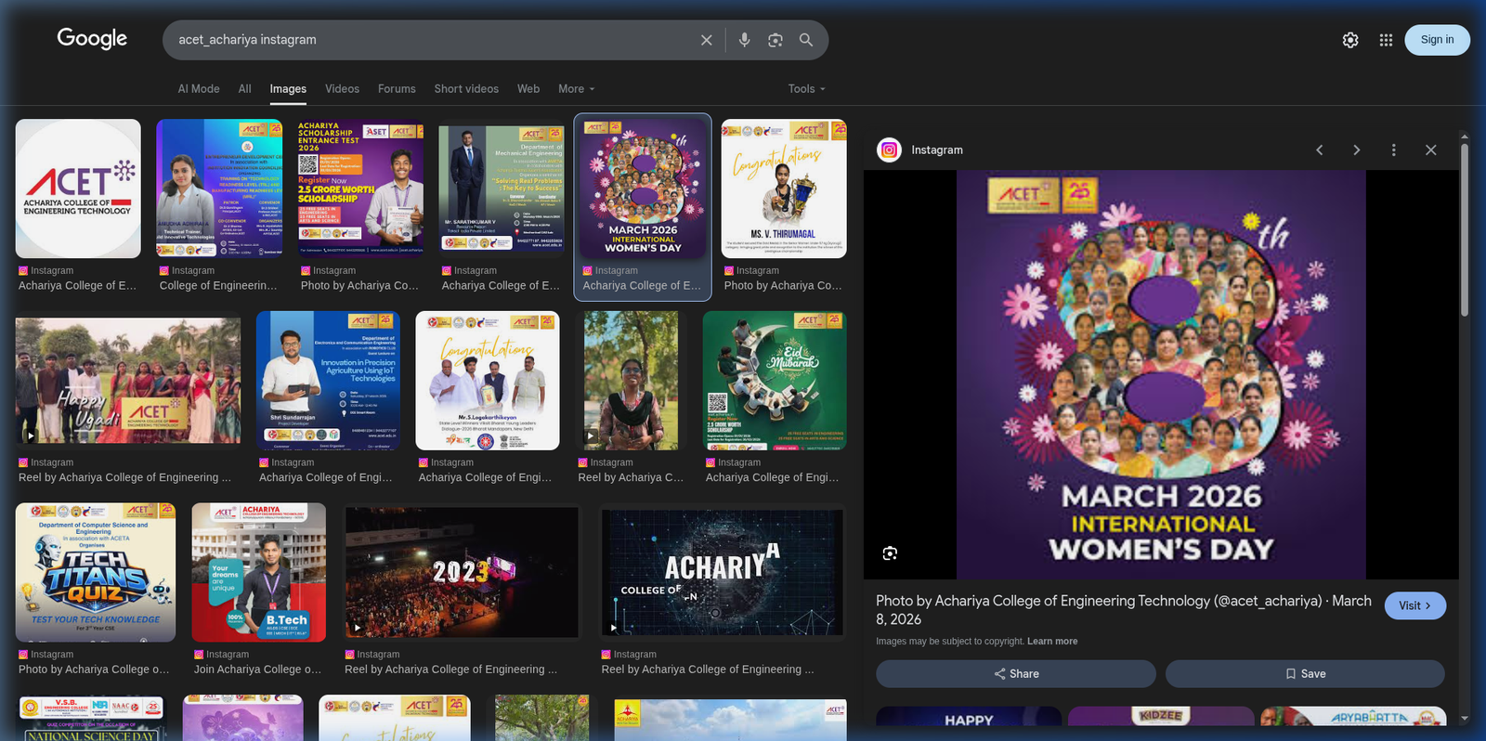Open the large Women's Day preview image
The width and height of the screenshot is (1486, 741).
1161,374
